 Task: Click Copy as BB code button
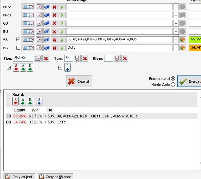click(x=55, y=176)
